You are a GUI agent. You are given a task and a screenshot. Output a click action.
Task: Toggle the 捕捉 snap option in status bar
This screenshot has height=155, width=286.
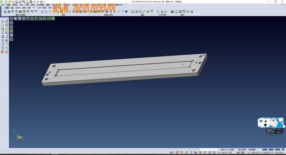pyautogui.click(x=172, y=153)
